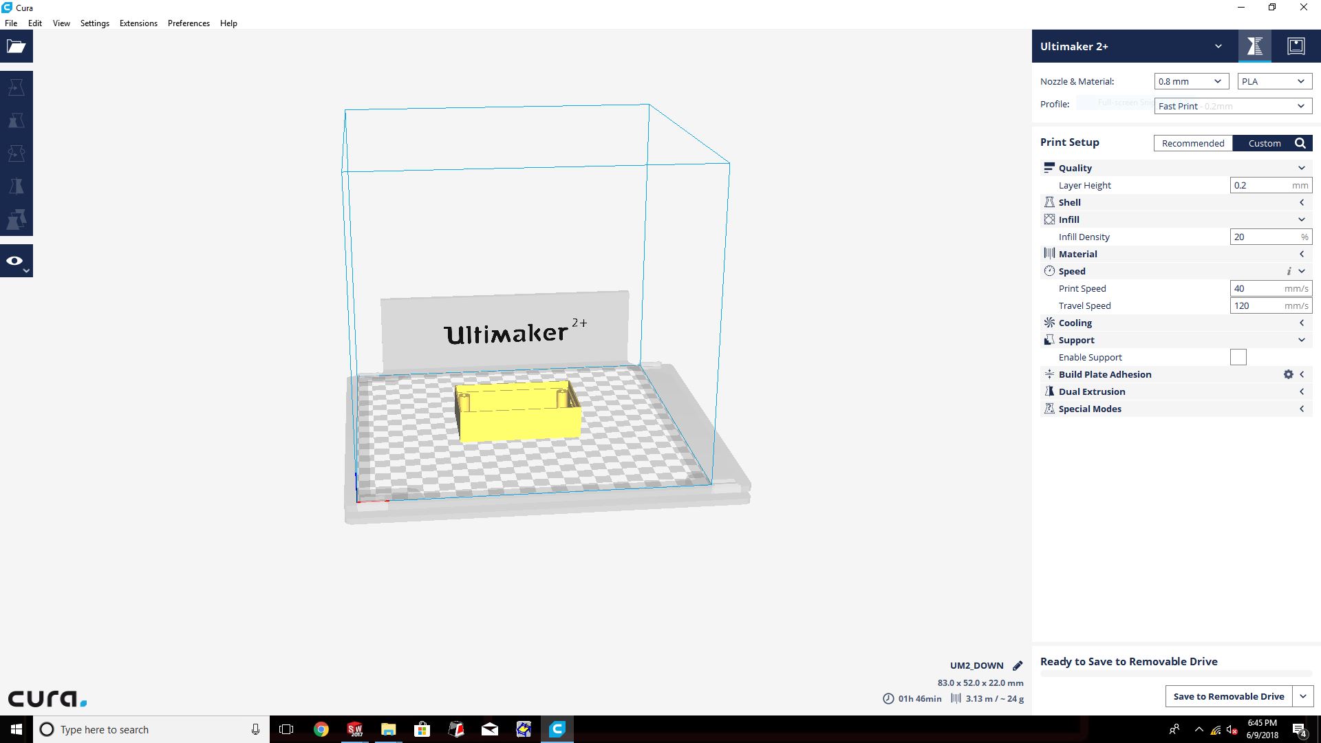Open the Prepare stage icon in header
Screen dimensions: 1321x743
coord(1254,46)
